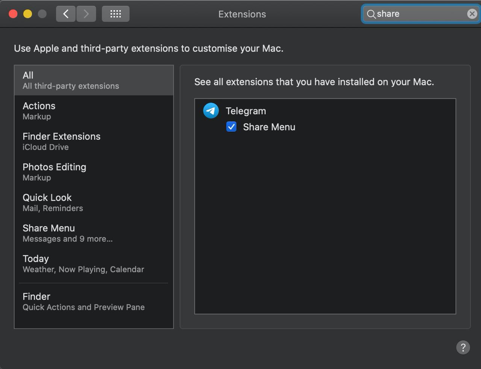Image resolution: width=481 pixels, height=369 pixels.
Task: Go forward with the right chevron button
Action: pyautogui.click(x=86, y=14)
